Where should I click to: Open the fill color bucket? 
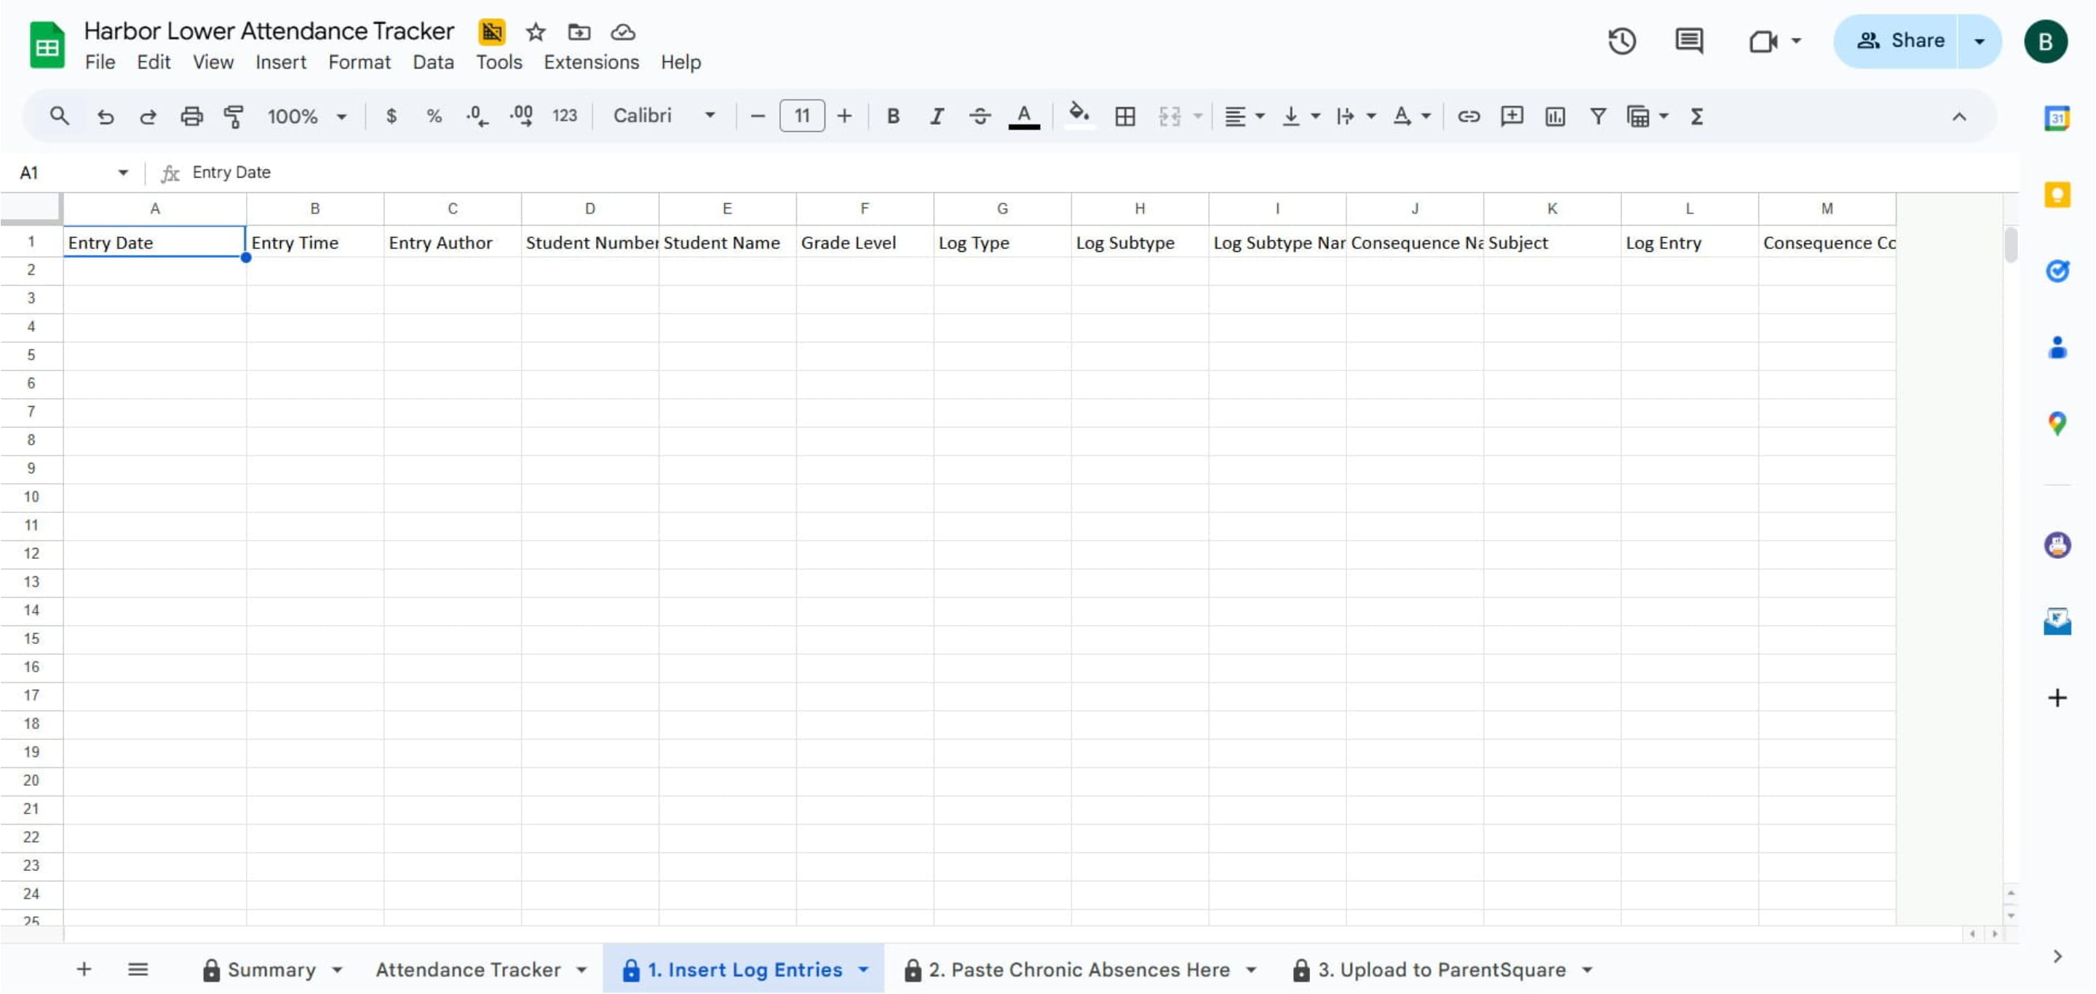[x=1079, y=116]
